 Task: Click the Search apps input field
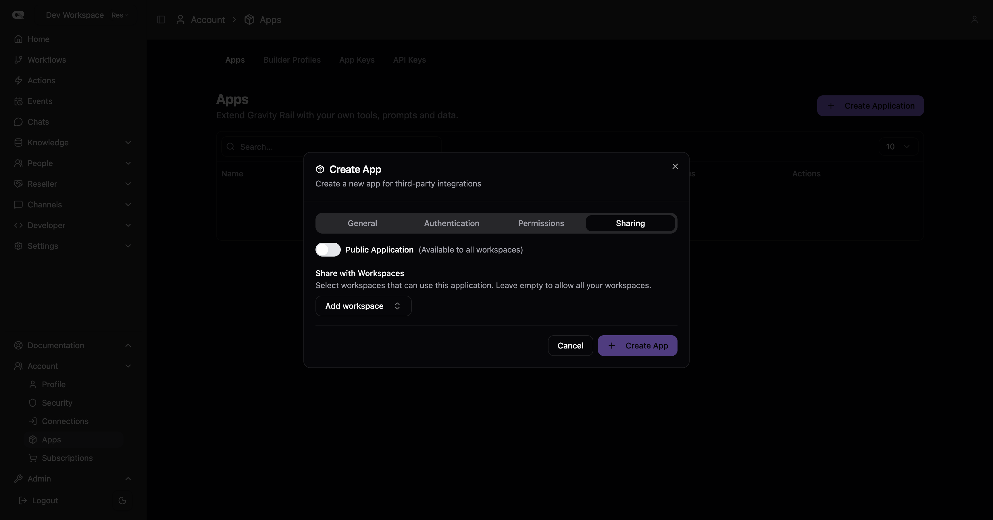(x=332, y=147)
